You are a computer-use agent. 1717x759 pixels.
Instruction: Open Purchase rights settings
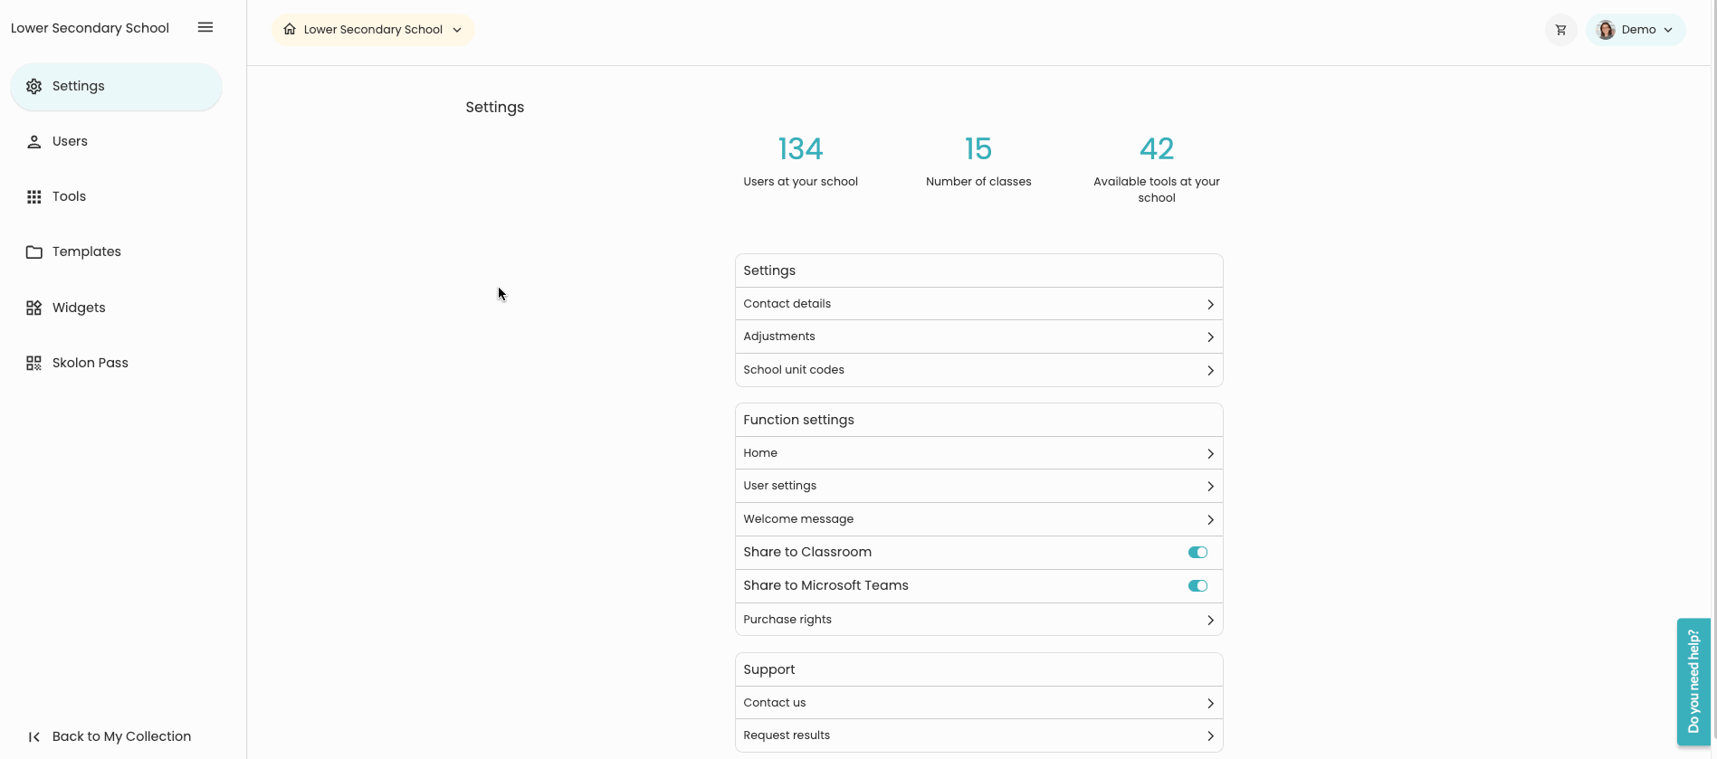[978, 620]
